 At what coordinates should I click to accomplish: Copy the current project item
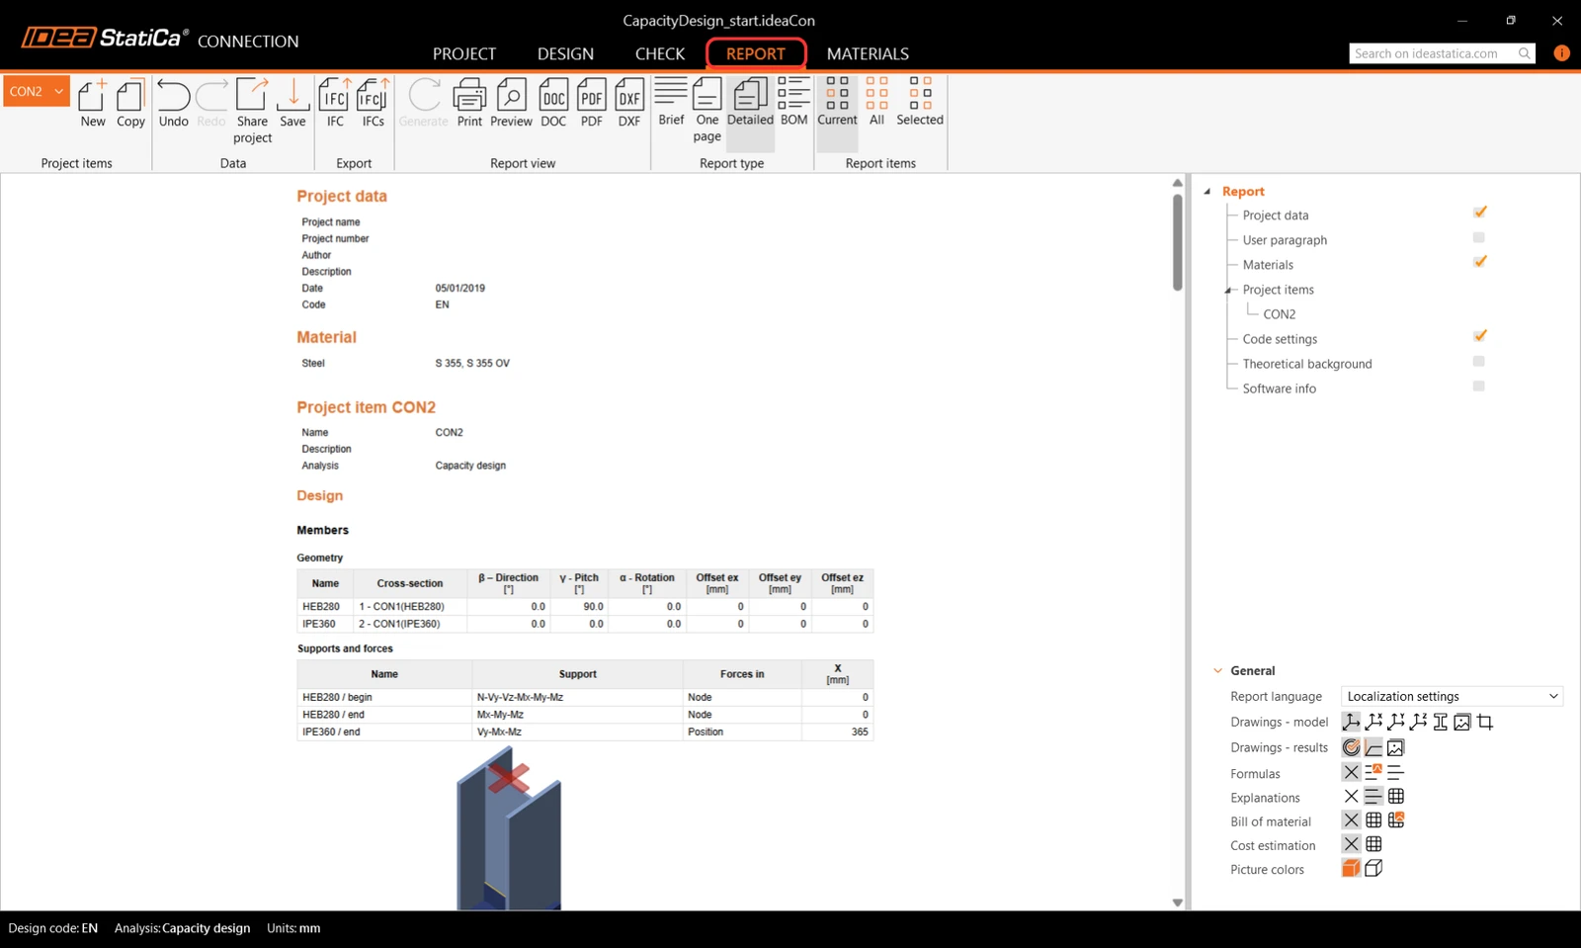tap(130, 103)
